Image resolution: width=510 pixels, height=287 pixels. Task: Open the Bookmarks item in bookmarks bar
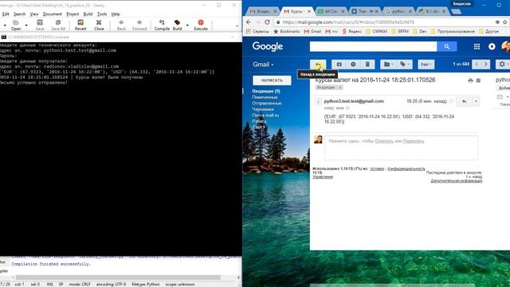(x=287, y=32)
